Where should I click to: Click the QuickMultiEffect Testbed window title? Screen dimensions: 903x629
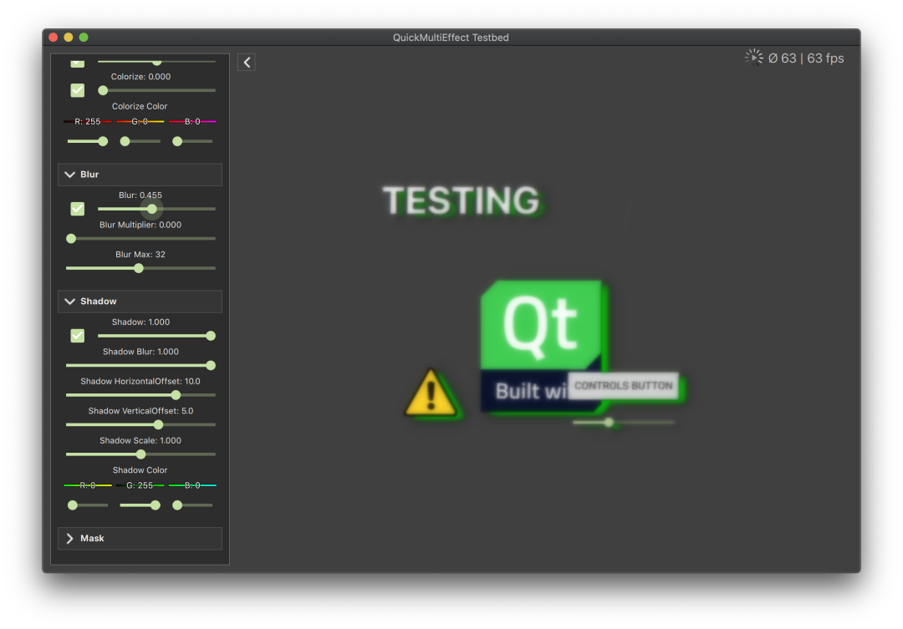tap(451, 38)
